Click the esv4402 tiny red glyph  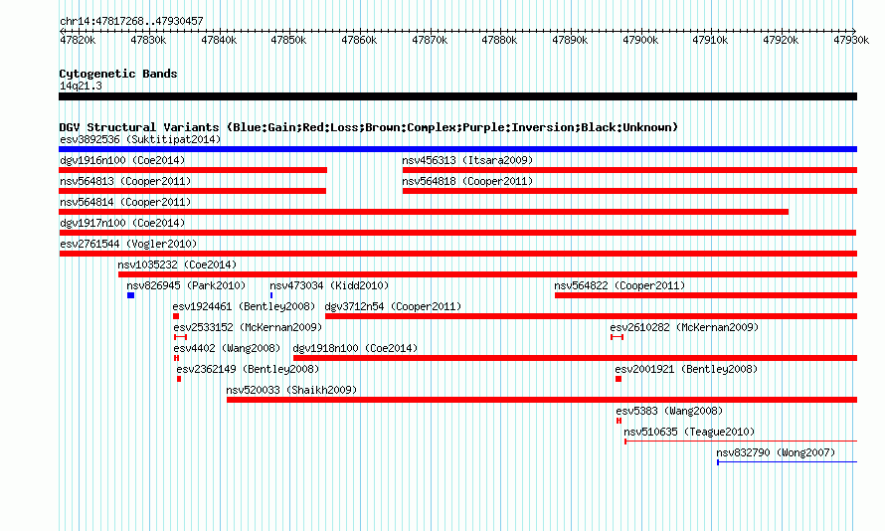click(177, 358)
